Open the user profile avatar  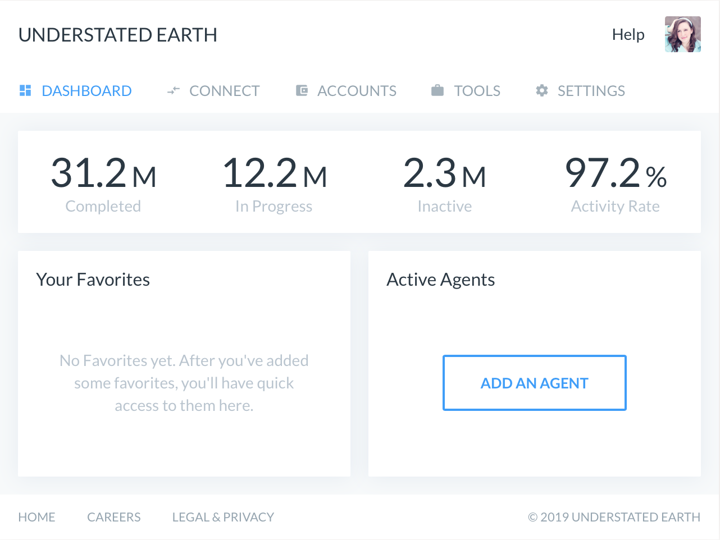683,34
